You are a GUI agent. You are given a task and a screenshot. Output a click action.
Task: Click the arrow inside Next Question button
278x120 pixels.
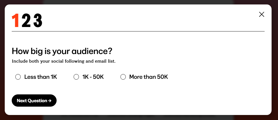pyautogui.click(x=50, y=101)
